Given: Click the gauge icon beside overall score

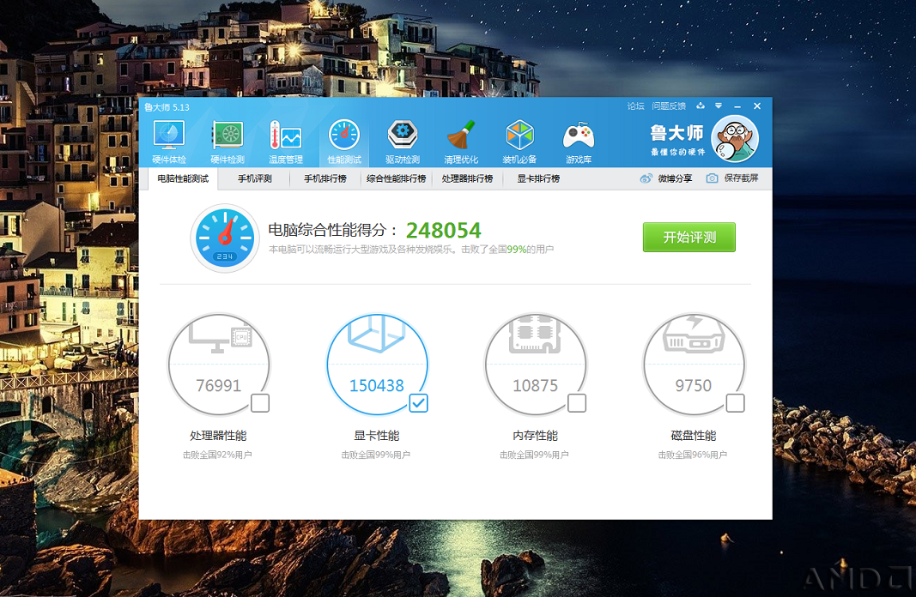Looking at the screenshot, I should pyautogui.click(x=225, y=238).
